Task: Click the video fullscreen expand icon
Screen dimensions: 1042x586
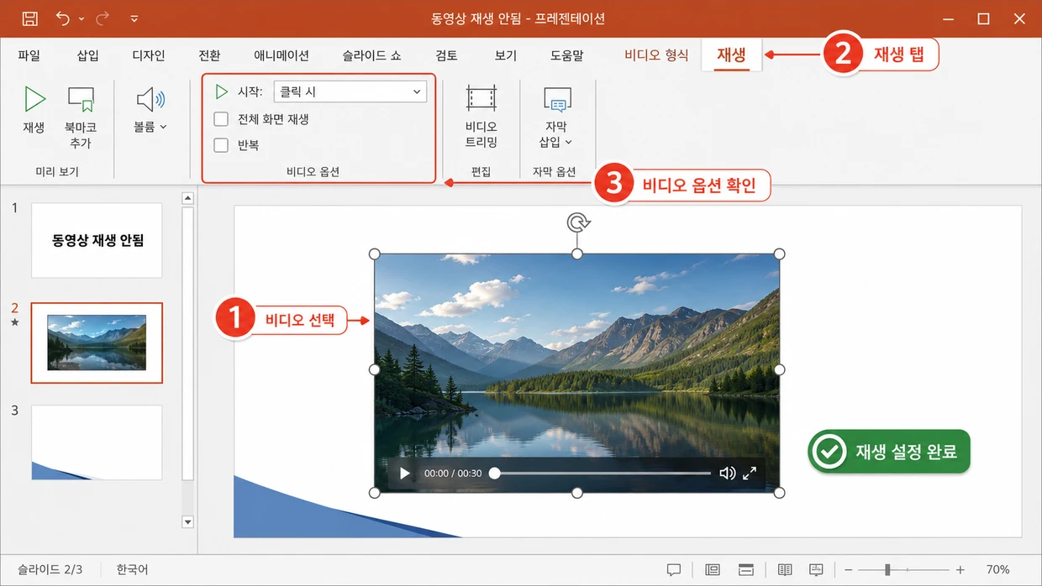Action: 750,474
